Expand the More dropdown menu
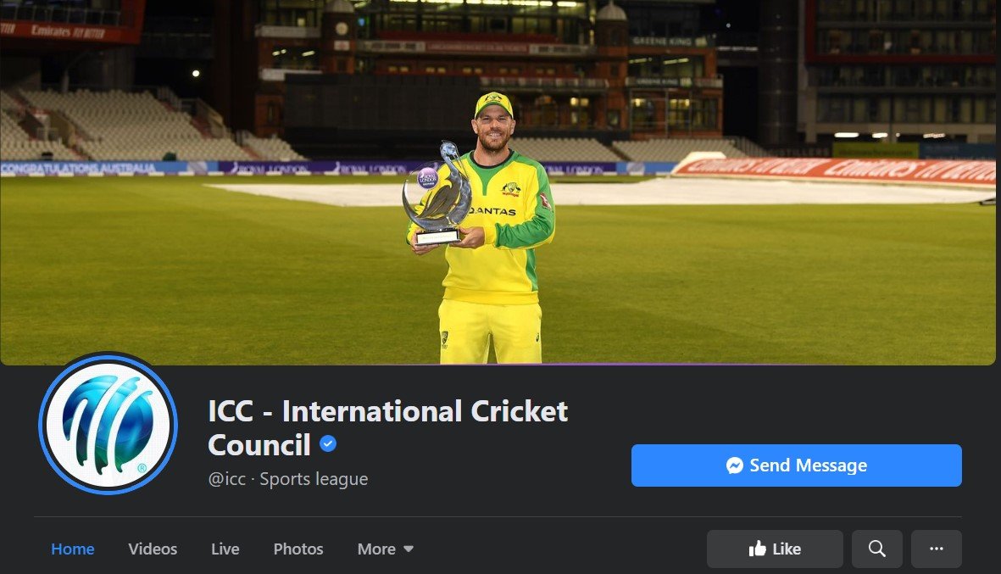1001x574 pixels. [386, 549]
